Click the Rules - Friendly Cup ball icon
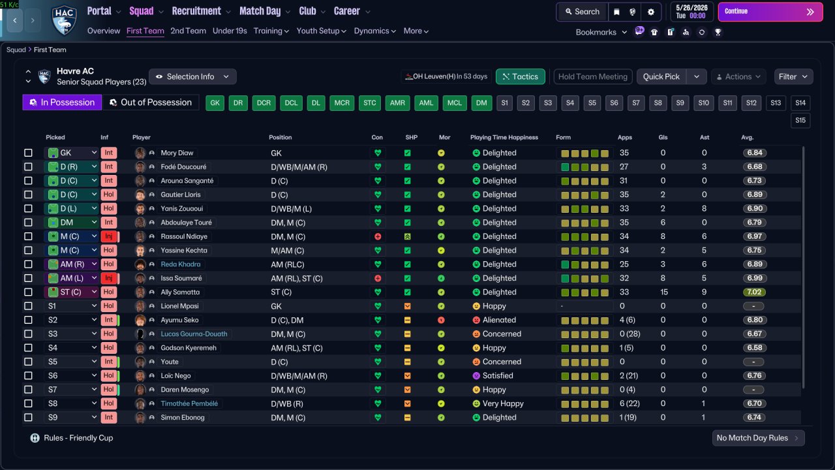Viewport: 835px width, 470px height. 35,438
